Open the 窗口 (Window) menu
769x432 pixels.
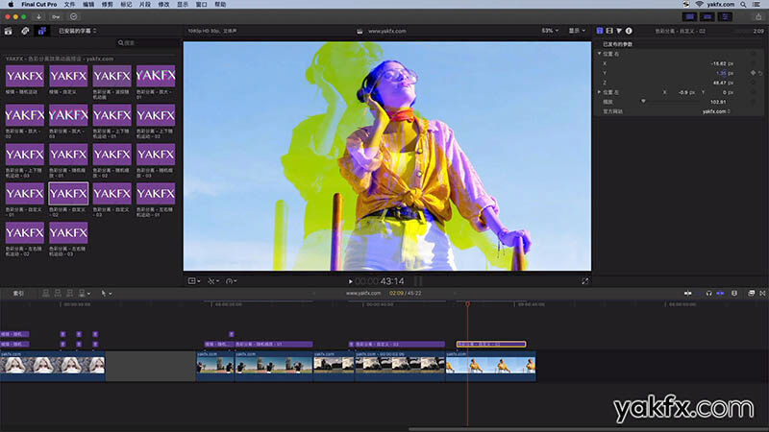201,5
